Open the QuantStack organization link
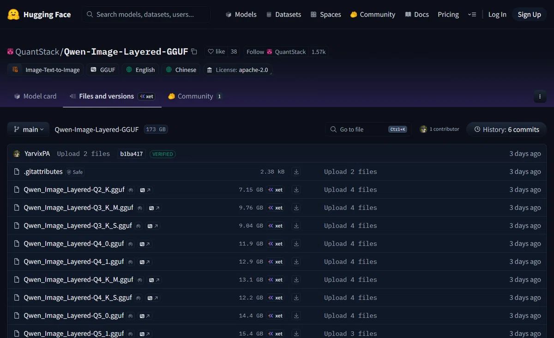 pyautogui.click(x=37, y=52)
